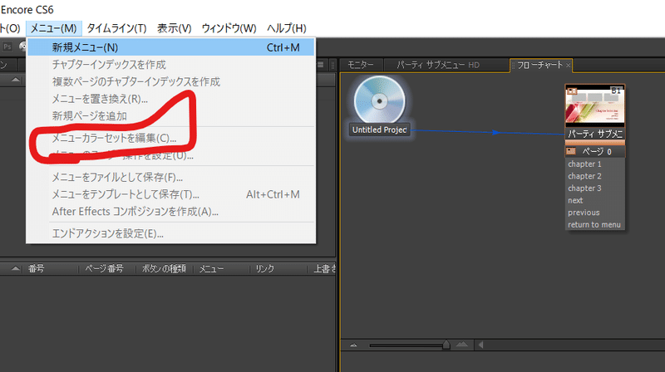Image resolution: width=665 pixels, height=372 pixels.
Task: Select the Untitled Project disc icon
Action: pos(380,100)
